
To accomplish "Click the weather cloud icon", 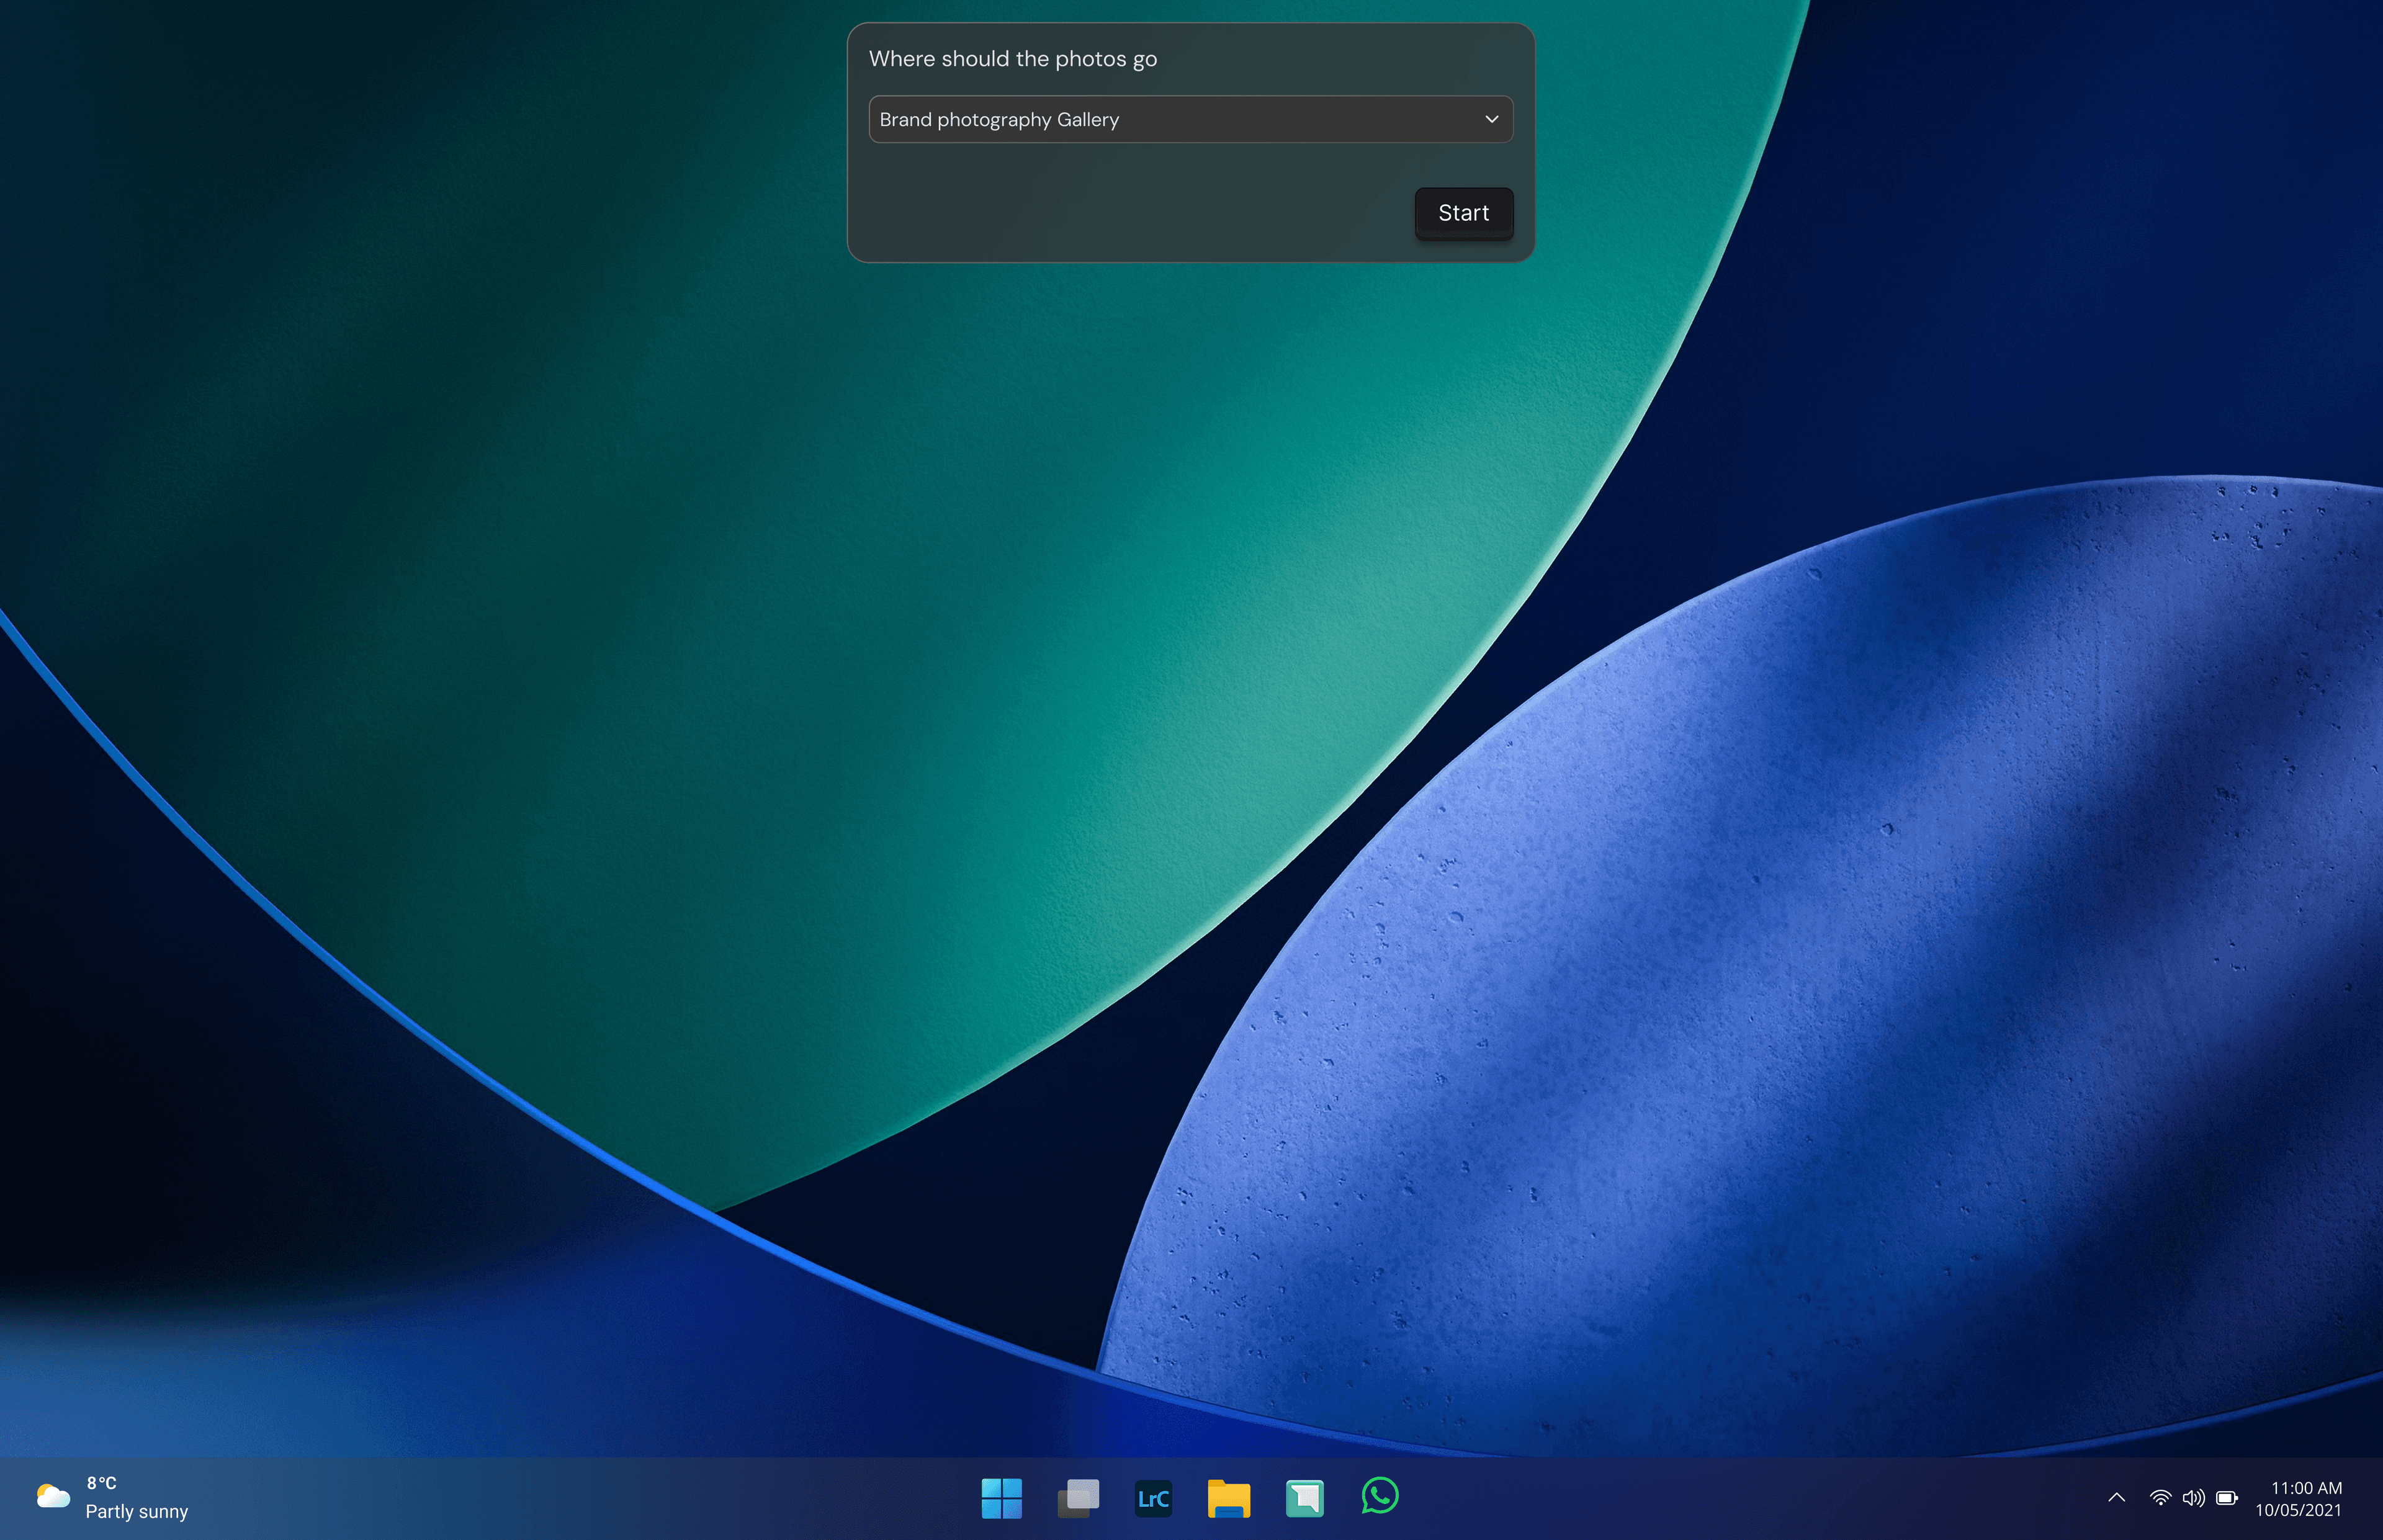I will point(53,1496).
